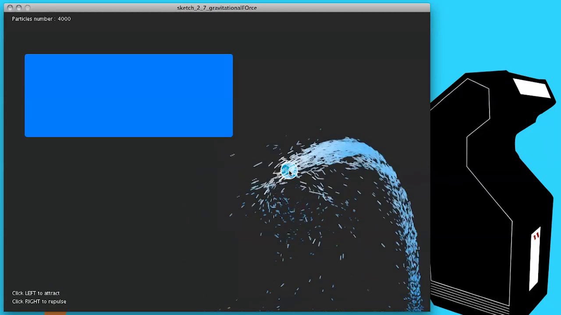The image size is (561, 315).
Task: Close the sketch window with red button
Action: tap(10, 8)
